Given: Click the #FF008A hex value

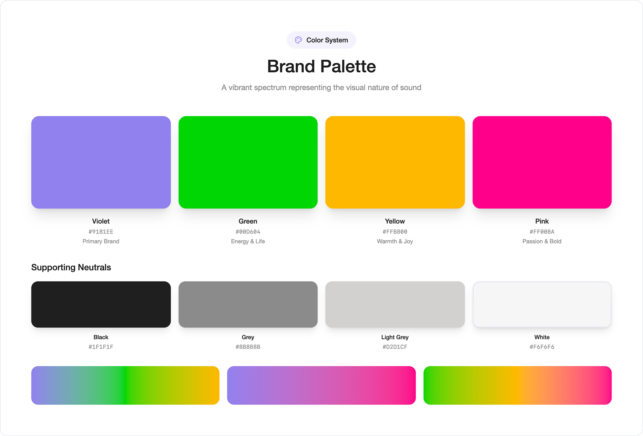Looking at the screenshot, I should 542,232.
